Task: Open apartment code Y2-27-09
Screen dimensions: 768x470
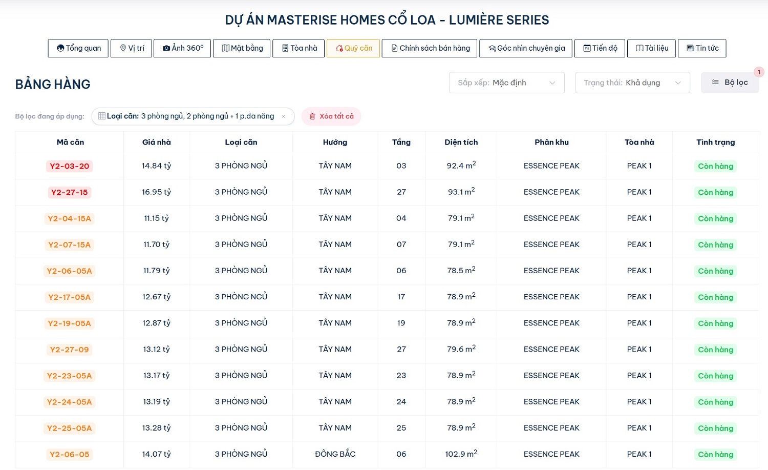Action: click(70, 350)
